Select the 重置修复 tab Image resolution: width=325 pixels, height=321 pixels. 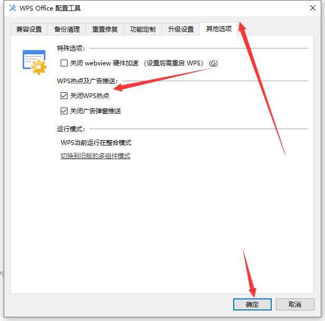(x=104, y=29)
